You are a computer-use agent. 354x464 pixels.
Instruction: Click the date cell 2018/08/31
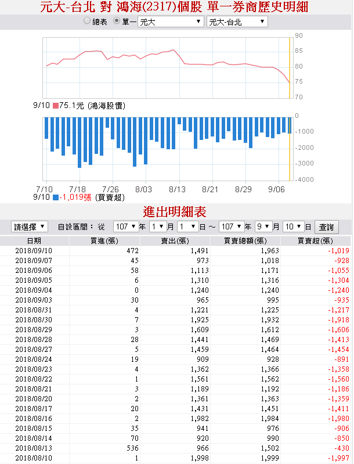click(34, 310)
